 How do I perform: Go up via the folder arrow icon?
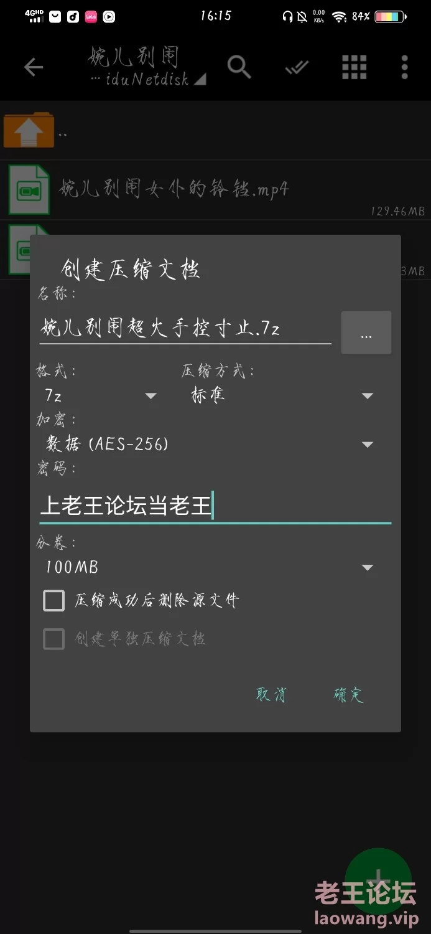29,130
